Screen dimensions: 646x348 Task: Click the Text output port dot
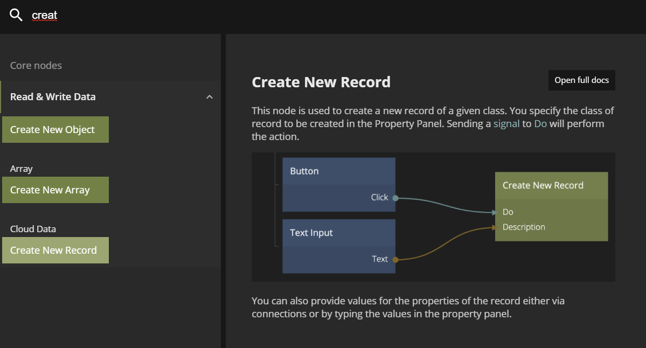pos(395,260)
